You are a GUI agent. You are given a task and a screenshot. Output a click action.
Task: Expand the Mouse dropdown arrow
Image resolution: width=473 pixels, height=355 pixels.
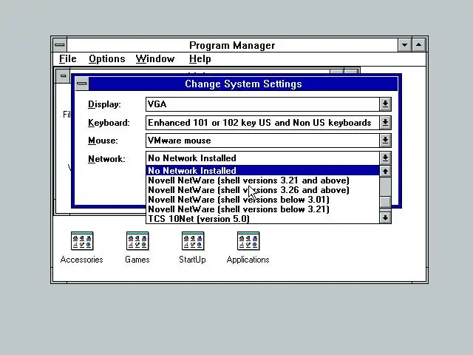[x=385, y=141]
